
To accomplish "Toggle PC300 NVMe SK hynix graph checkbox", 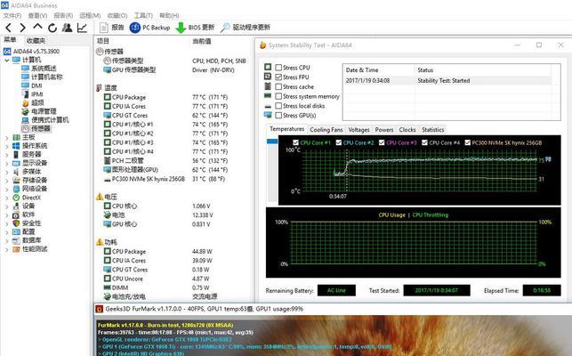I will 467,142.
